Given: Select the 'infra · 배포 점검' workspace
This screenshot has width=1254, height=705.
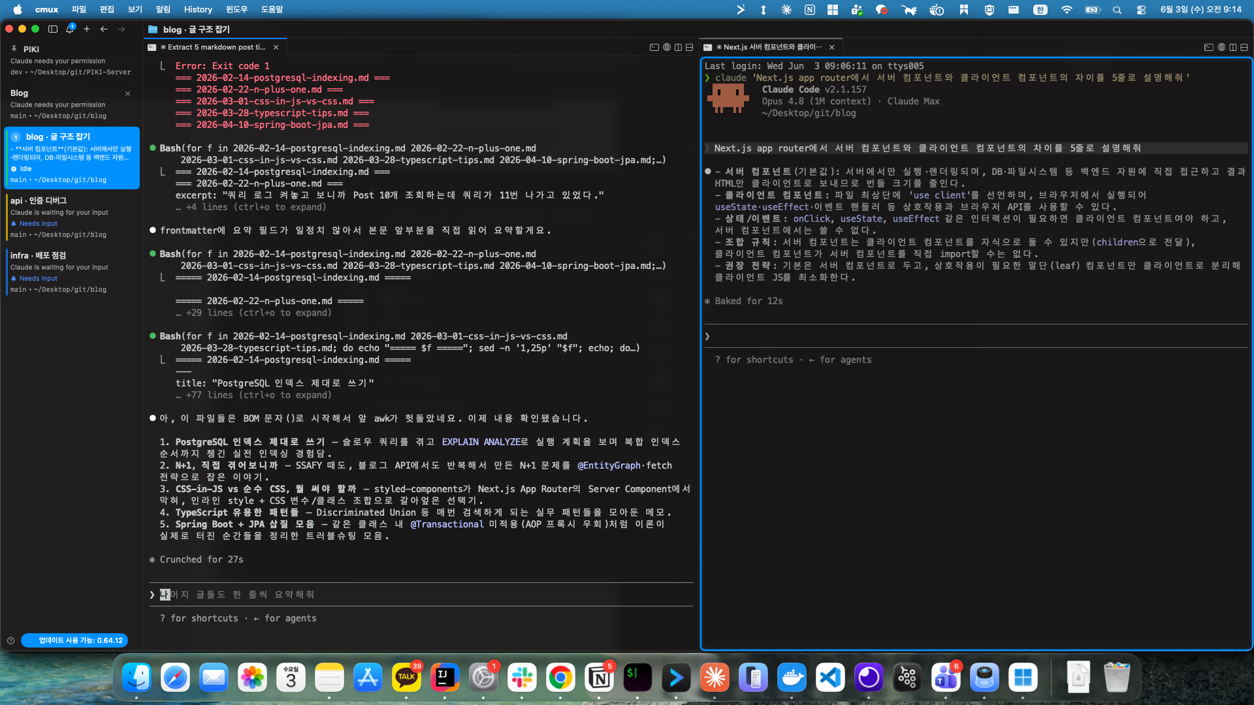Looking at the screenshot, I should [72, 272].
